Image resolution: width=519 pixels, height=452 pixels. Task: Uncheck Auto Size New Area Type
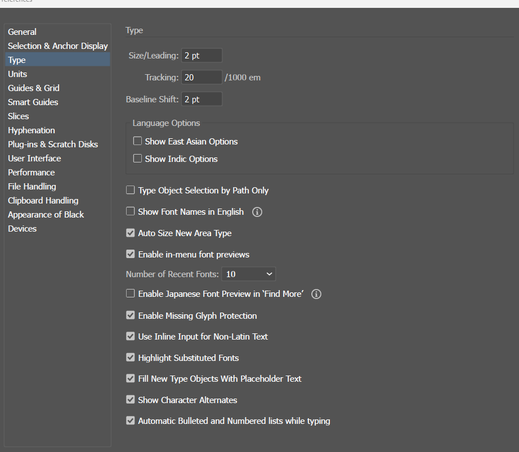coord(131,233)
